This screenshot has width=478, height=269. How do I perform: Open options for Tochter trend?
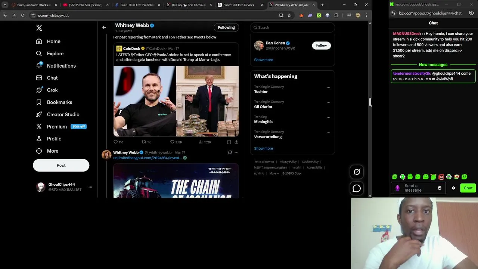(328, 87)
